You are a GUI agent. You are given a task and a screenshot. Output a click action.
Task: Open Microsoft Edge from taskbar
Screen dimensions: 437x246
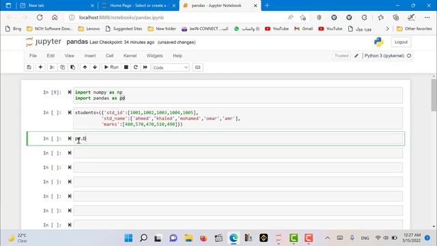[234, 238]
